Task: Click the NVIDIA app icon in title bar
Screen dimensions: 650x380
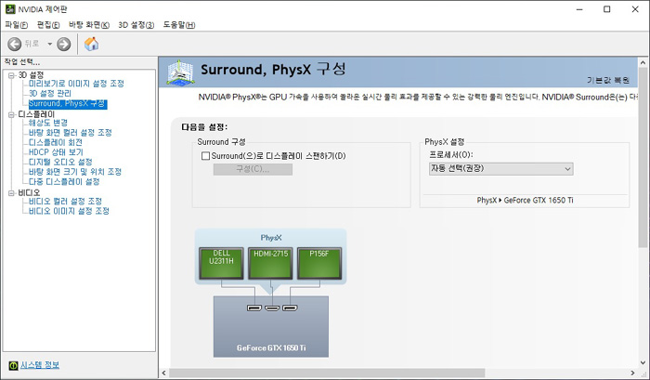Action: coord(10,9)
